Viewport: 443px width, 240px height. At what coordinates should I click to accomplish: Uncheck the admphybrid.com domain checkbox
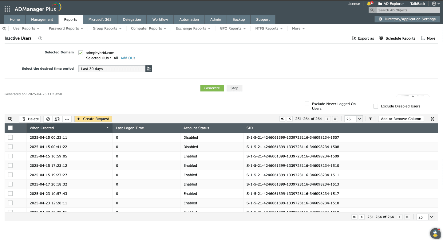80,52
